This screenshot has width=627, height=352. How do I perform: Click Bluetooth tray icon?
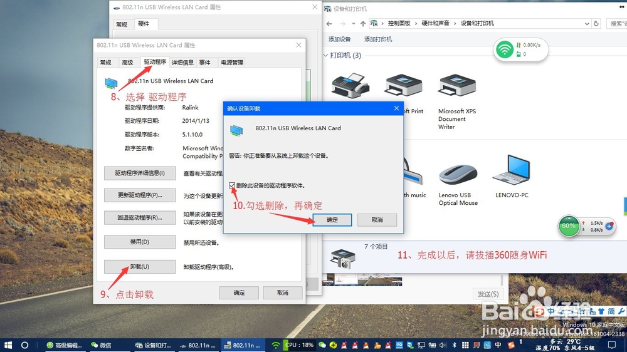coord(454,345)
